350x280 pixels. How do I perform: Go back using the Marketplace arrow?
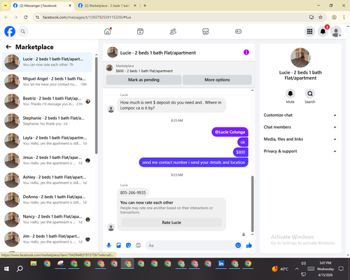coord(8,47)
